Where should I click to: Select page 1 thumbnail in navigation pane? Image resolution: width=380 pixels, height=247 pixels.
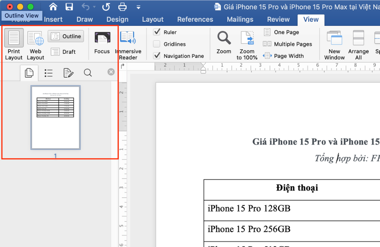55,117
